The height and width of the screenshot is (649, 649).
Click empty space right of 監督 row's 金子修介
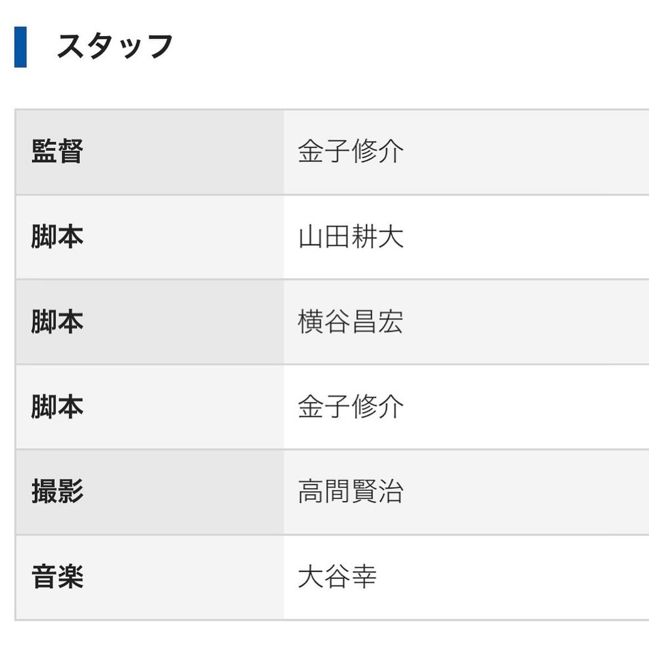529,151
